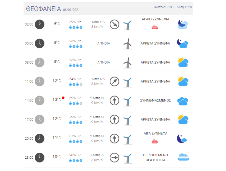226x171 pixels.
Task: Click the wind turbine icon at 05:00
Action: (127, 44)
